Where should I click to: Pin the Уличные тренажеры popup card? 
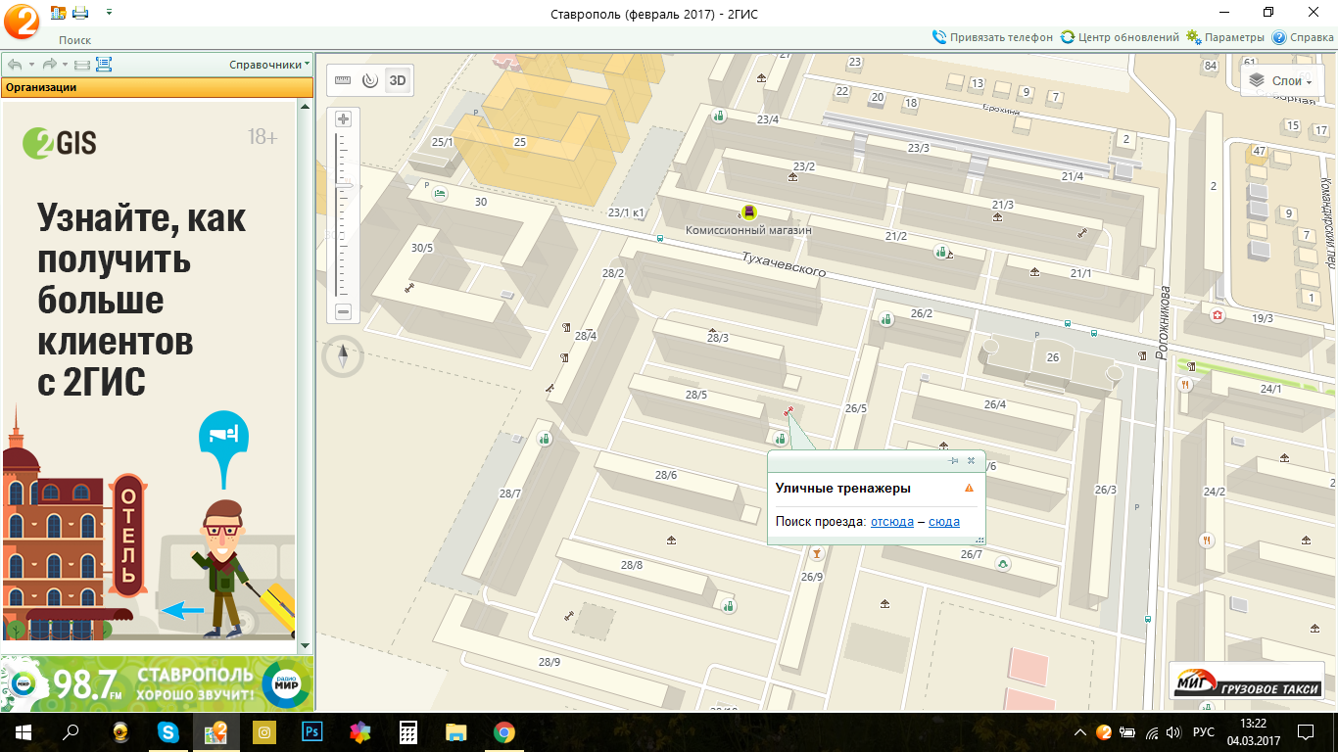[953, 460]
